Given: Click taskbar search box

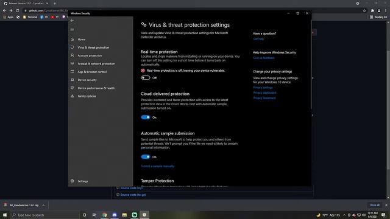Looking at the screenshot, I should pyautogui.click(x=44, y=215).
